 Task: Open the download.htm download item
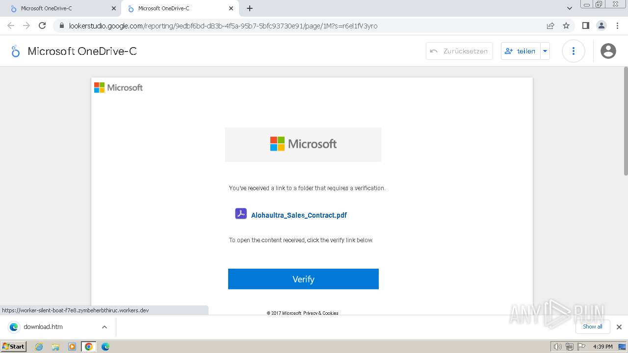53,327
